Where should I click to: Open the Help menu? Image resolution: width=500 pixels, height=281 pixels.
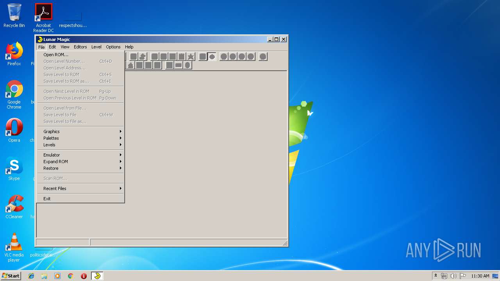click(x=129, y=47)
